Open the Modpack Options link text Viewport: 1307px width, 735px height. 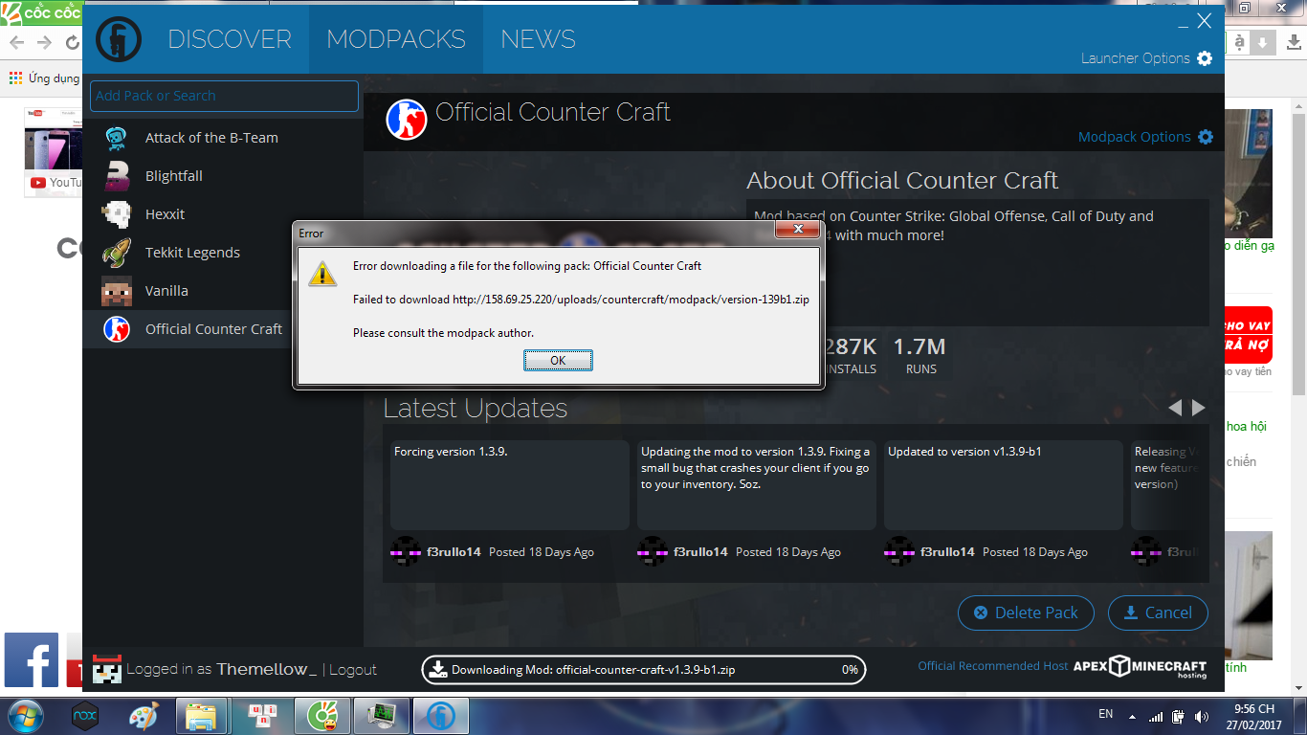(1135, 137)
